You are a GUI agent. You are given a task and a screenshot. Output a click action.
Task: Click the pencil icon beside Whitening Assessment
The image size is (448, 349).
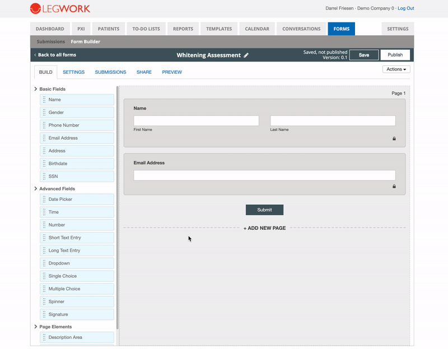click(246, 55)
